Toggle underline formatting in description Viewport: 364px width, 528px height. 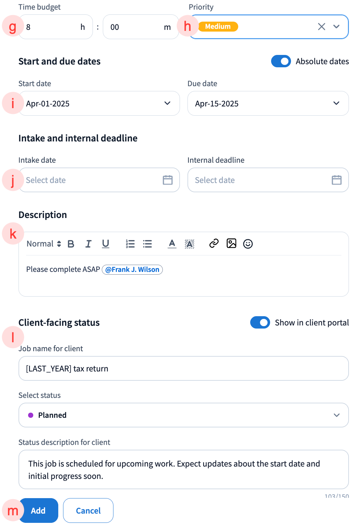click(106, 244)
